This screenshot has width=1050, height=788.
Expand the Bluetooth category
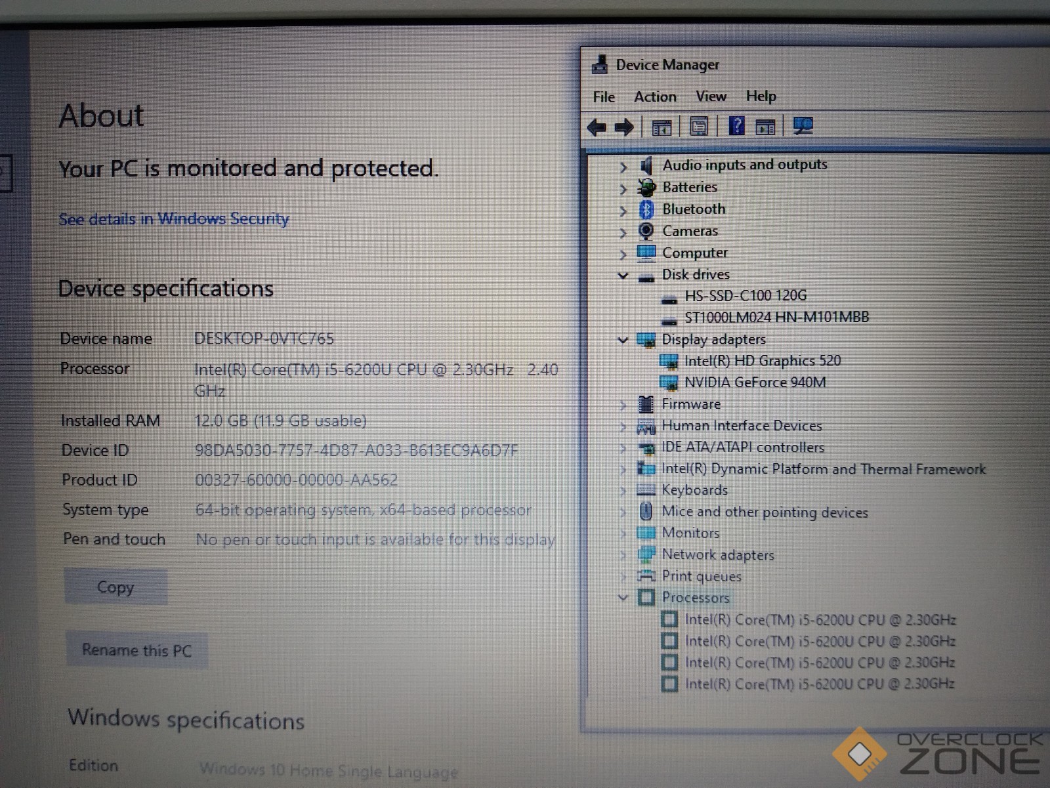[x=623, y=211]
